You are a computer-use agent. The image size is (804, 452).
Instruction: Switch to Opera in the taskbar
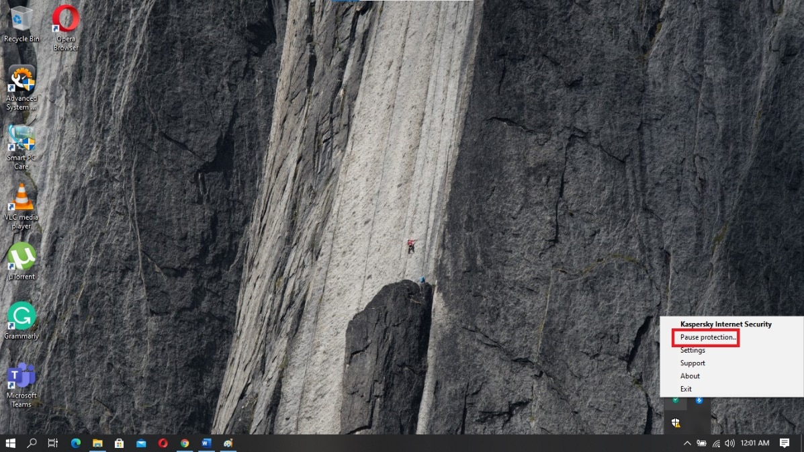[163, 443]
